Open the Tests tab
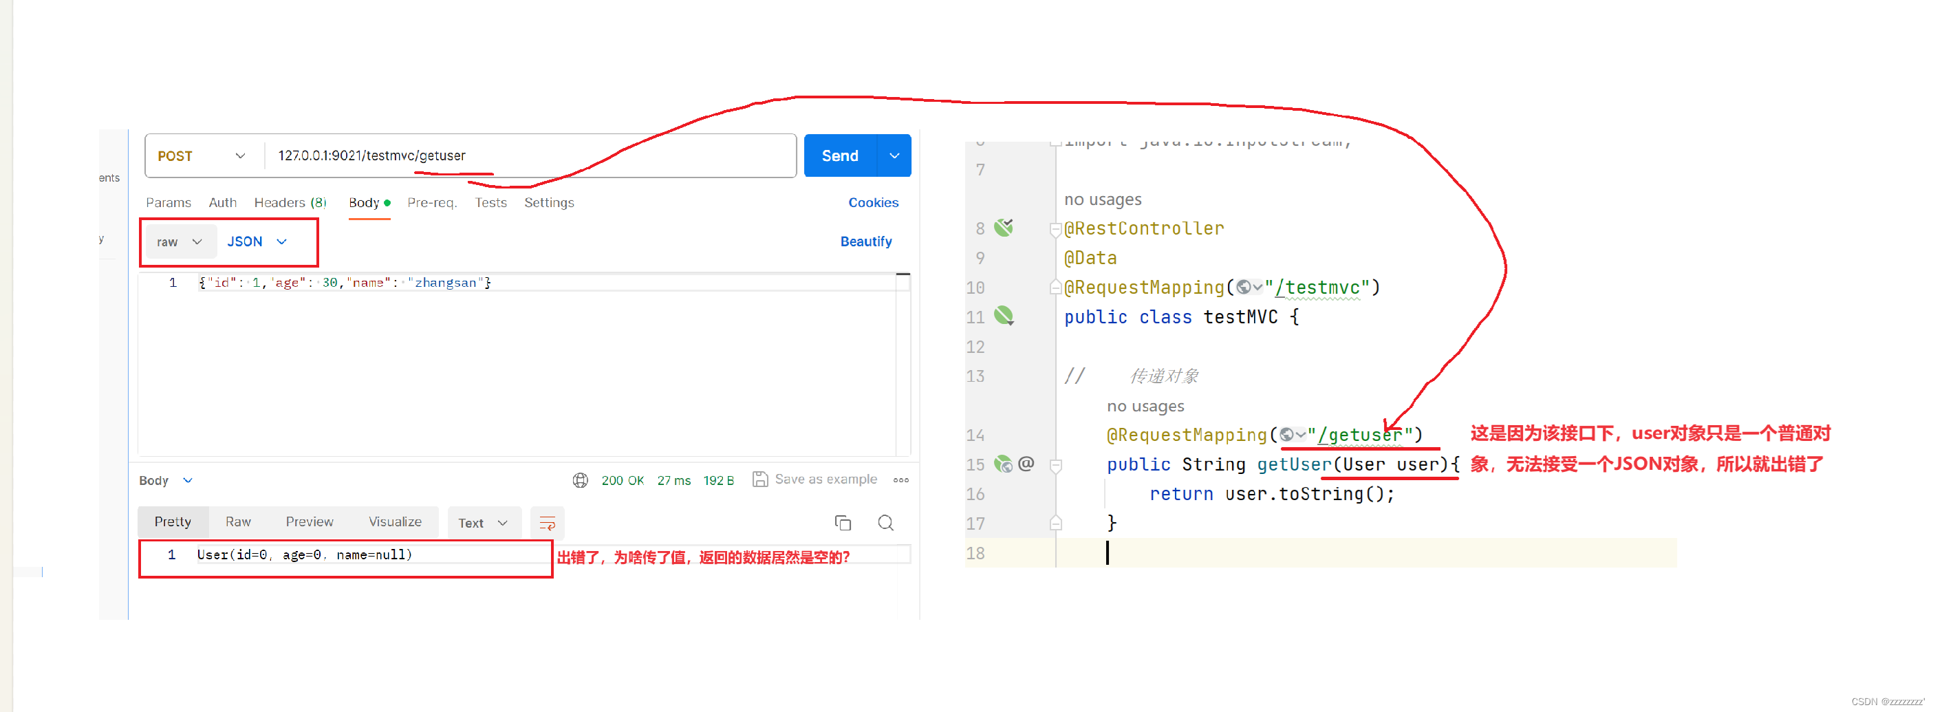1935x712 pixels. pyautogui.click(x=490, y=203)
